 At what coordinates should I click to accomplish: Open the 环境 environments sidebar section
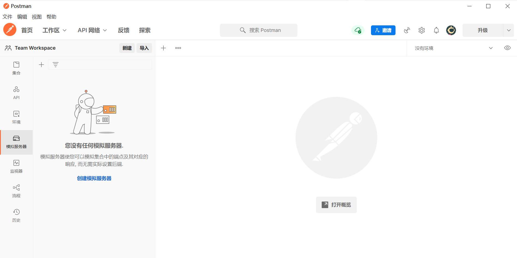click(x=16, y=118)
